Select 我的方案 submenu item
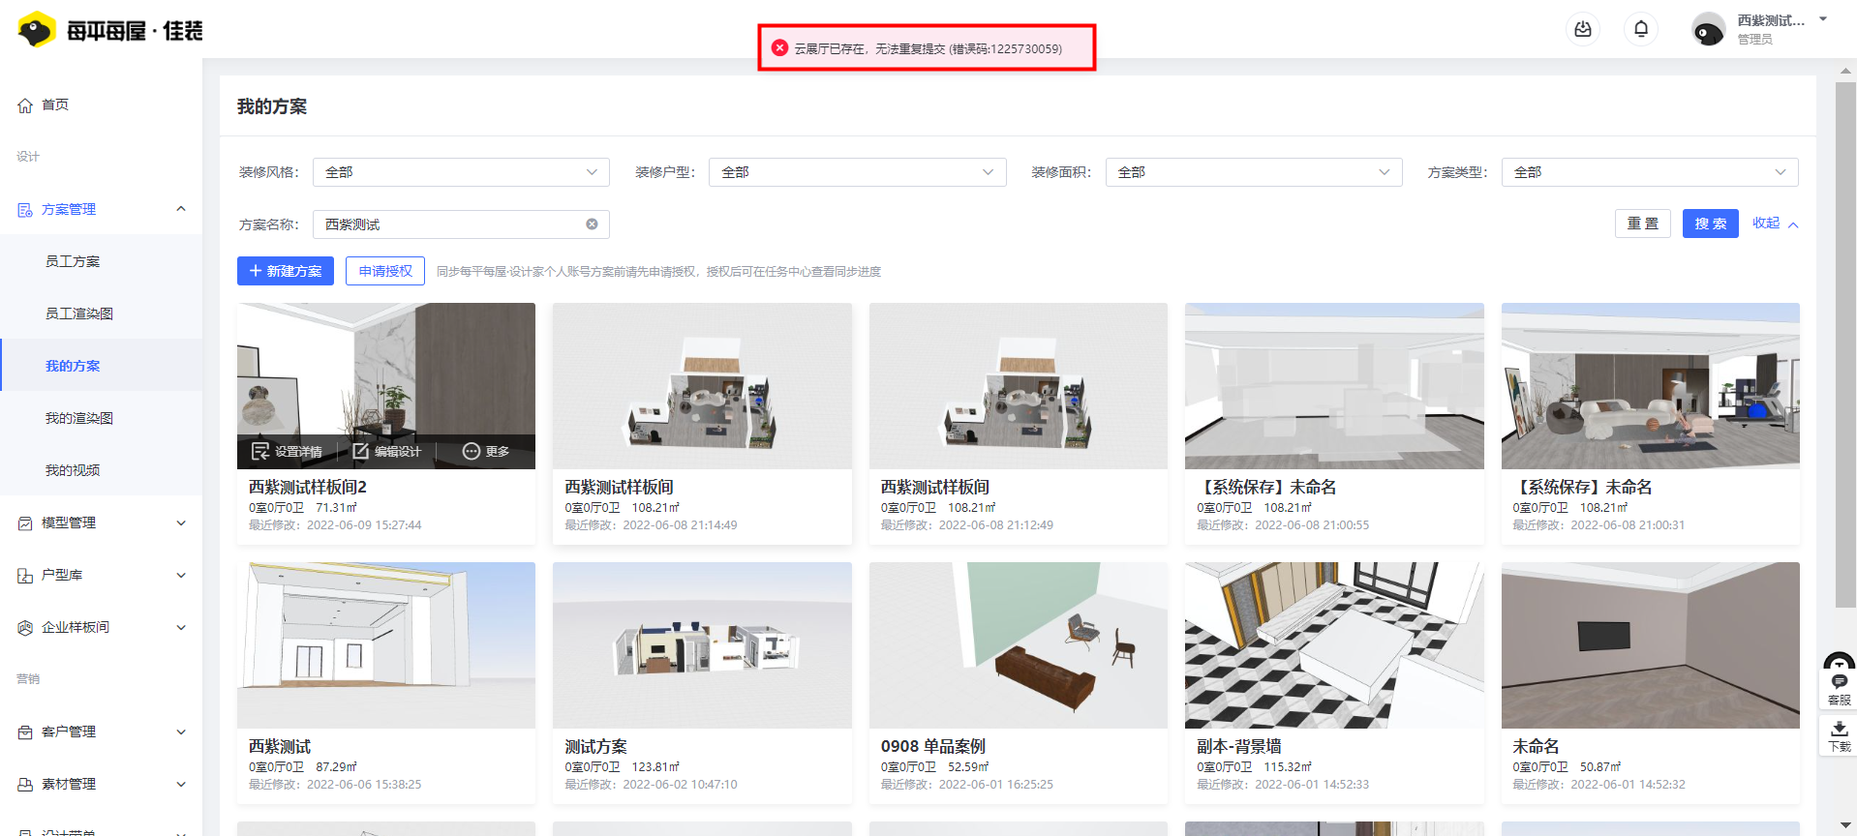 73,366
